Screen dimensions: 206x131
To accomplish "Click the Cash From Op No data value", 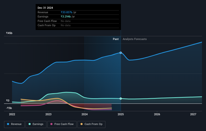I will click(x=65, y=25).
